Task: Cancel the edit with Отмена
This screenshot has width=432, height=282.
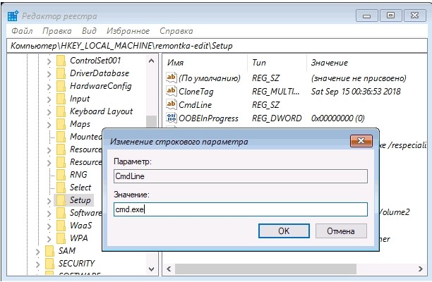Action: (341, 231)
